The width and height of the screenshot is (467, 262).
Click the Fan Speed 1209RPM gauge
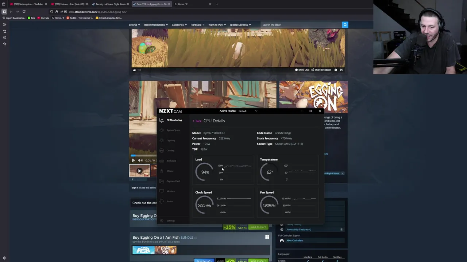[269, 205]
